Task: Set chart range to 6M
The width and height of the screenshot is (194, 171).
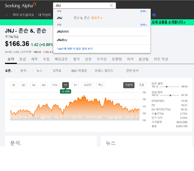Action: pos(44,85)
